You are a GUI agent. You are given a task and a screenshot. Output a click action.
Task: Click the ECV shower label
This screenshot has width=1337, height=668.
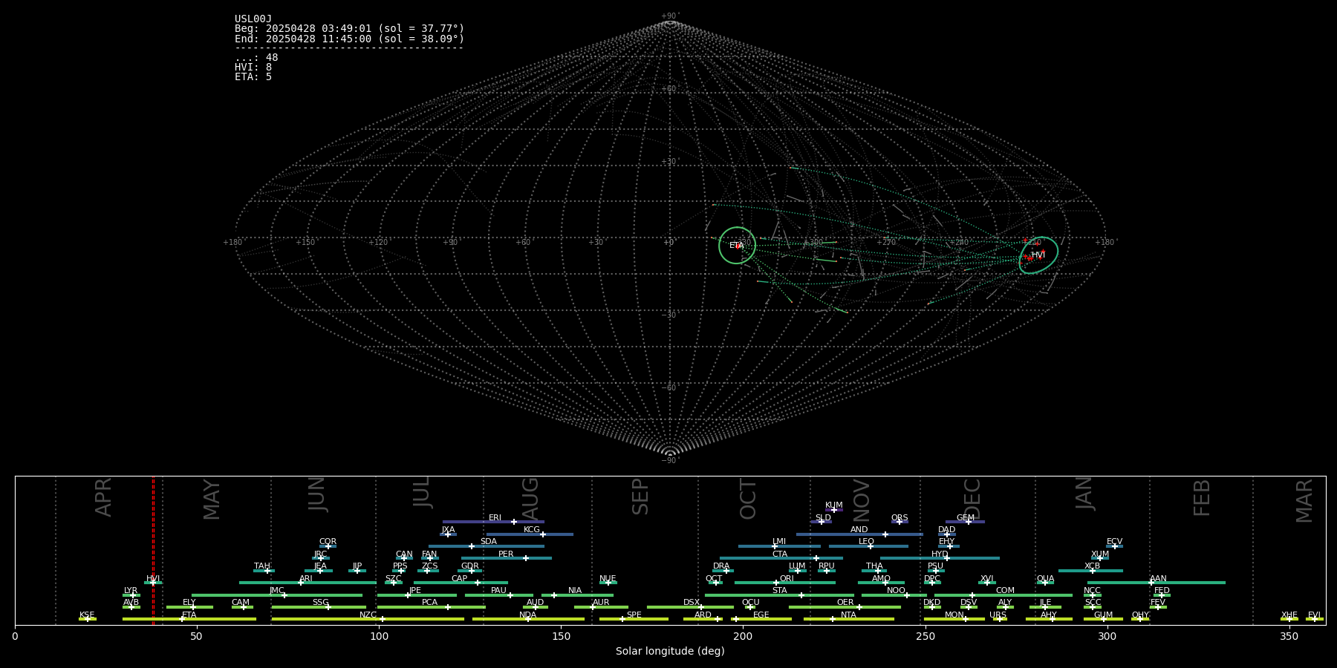1114,542
